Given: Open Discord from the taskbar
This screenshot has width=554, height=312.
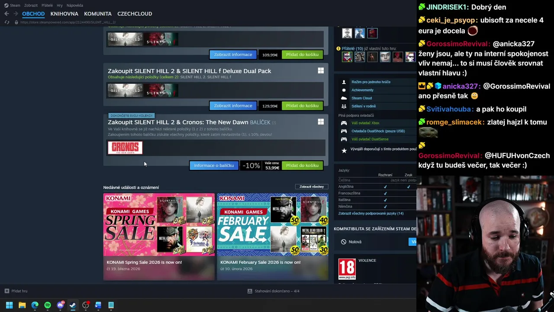Looking at the screenshot, I should coord(60,305).
